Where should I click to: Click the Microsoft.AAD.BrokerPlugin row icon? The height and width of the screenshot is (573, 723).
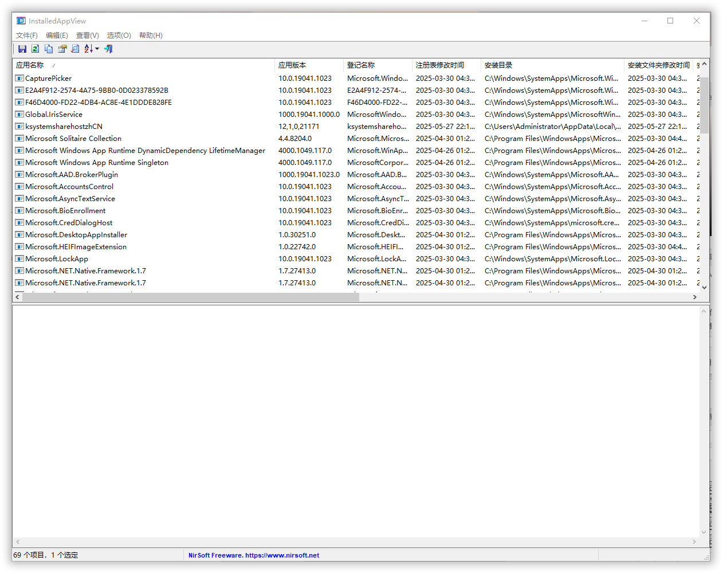pyautogui.click(x=19, y=175)
